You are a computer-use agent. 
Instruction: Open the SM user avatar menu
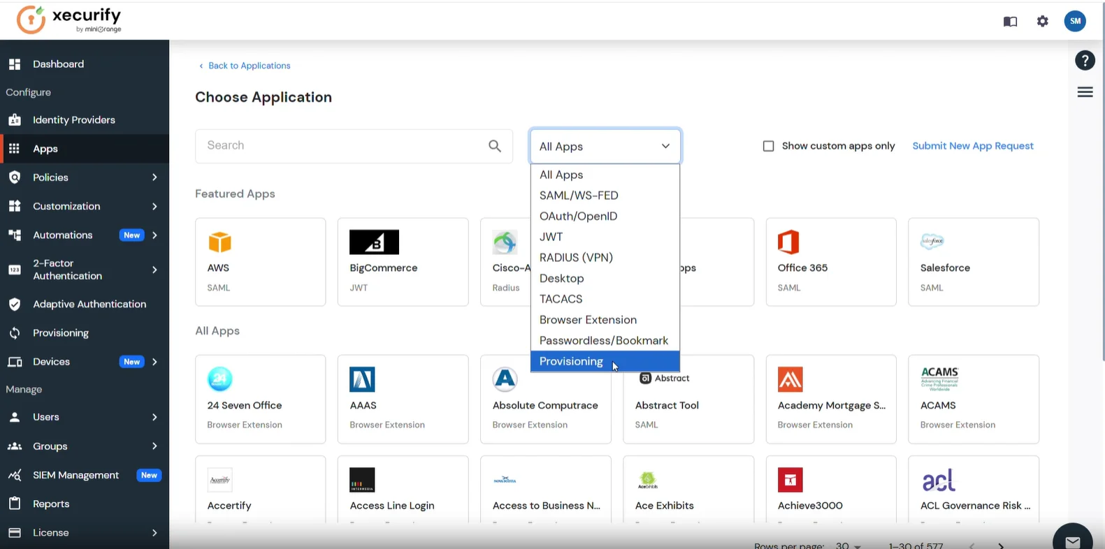click(1075, 21)
